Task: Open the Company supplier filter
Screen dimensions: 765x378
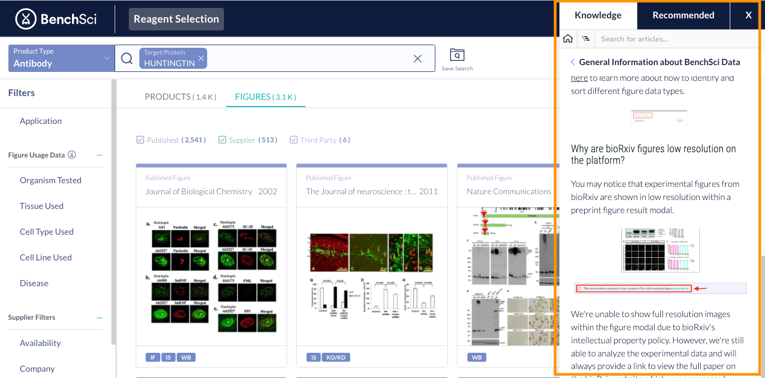Action: coord(37,369)
